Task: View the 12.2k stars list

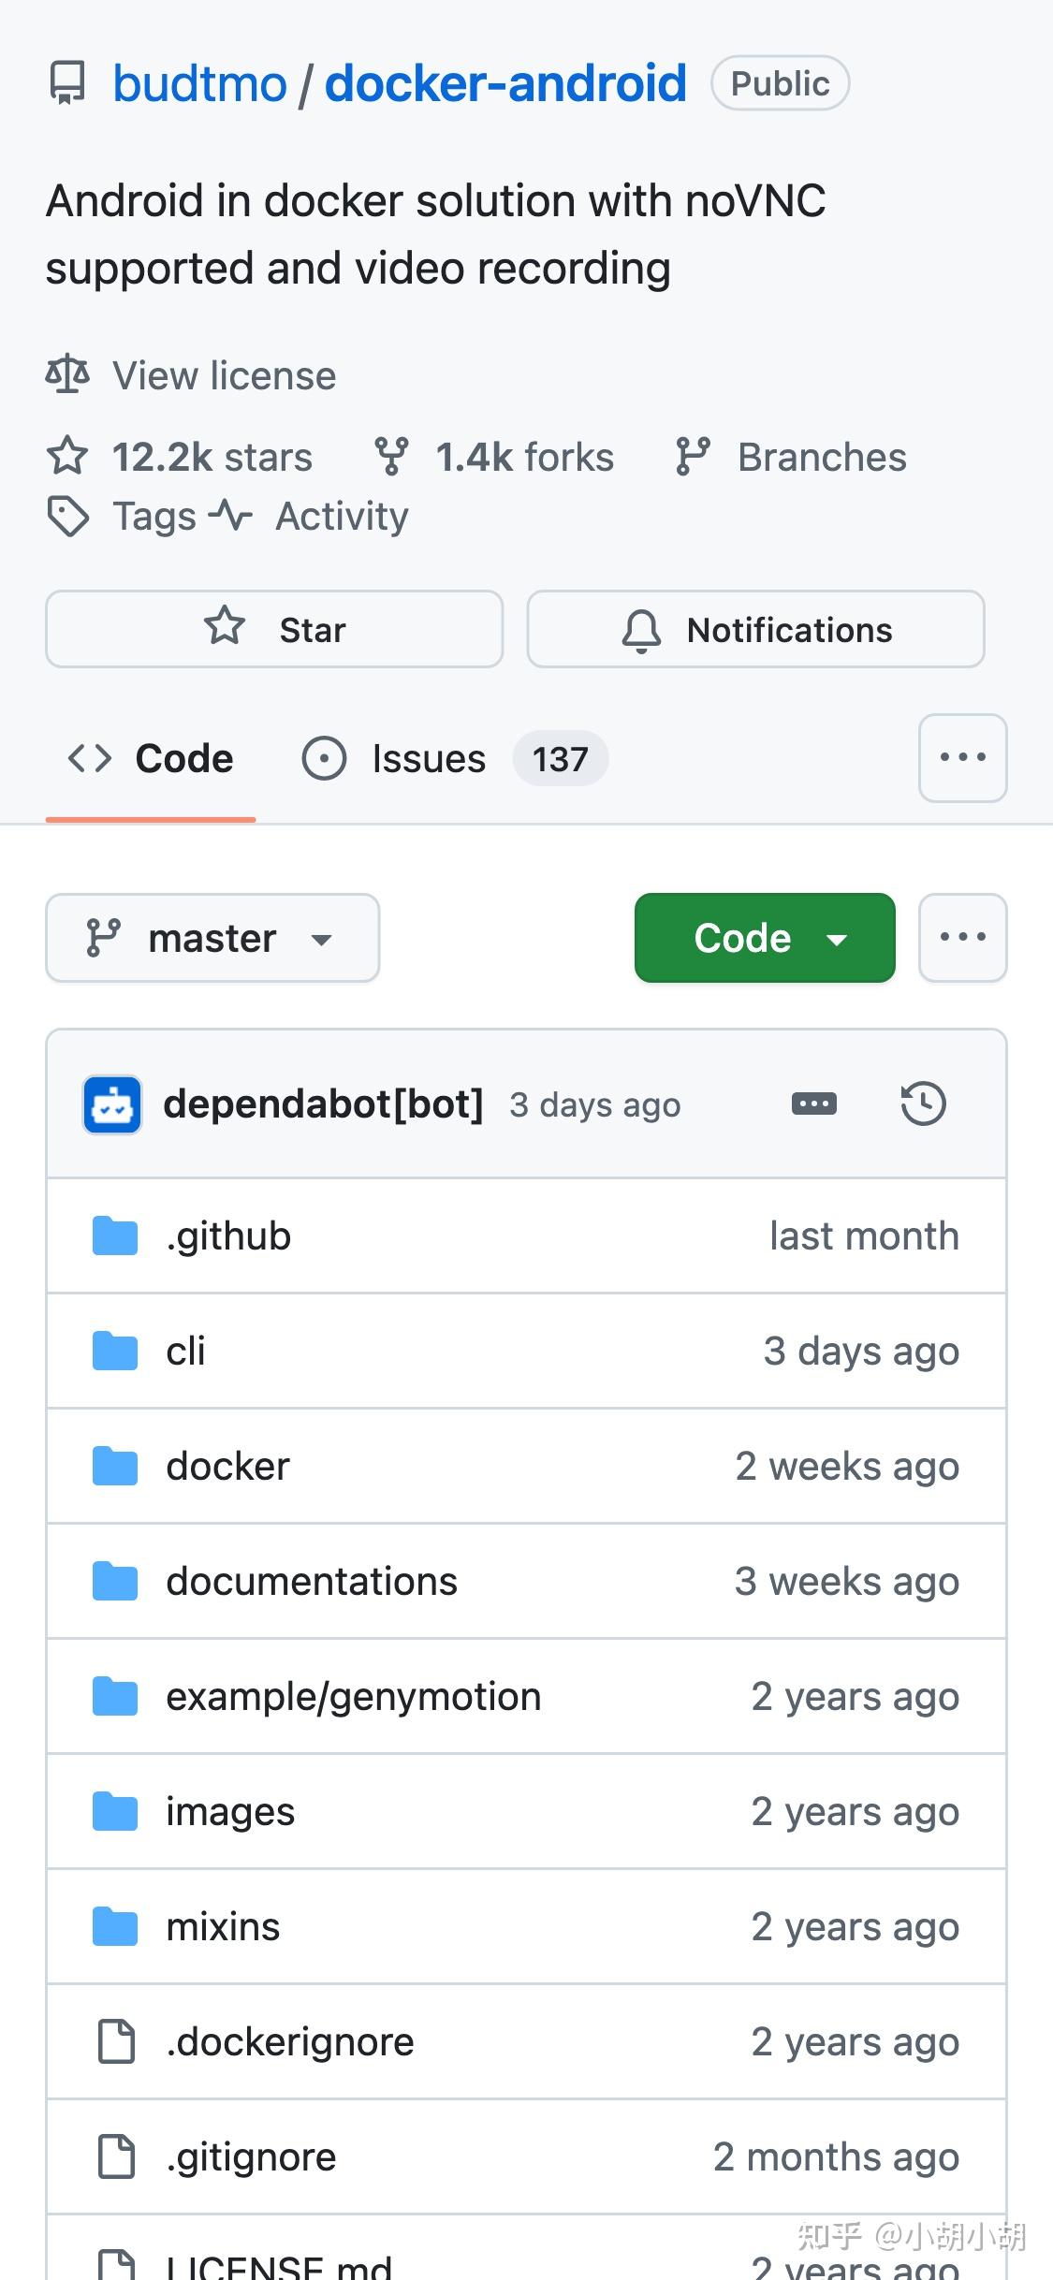Action: click(x=212, y=457)
